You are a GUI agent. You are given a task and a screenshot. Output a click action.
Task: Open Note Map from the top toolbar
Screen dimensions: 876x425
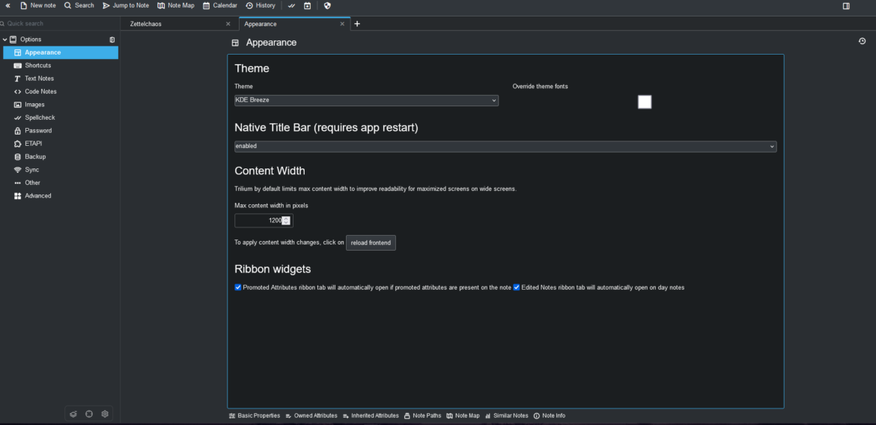pos(176,5)
